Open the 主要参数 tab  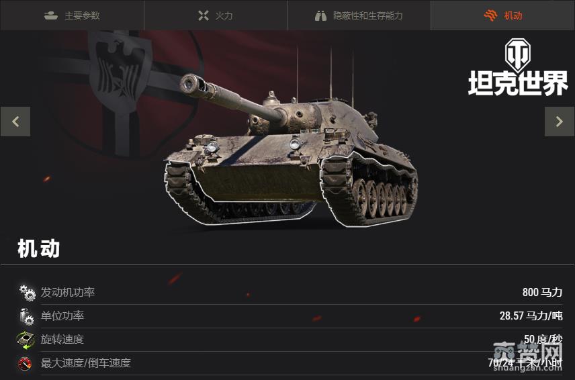(72, 15)
